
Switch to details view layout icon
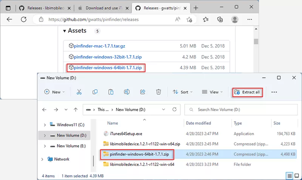[290, 176]
